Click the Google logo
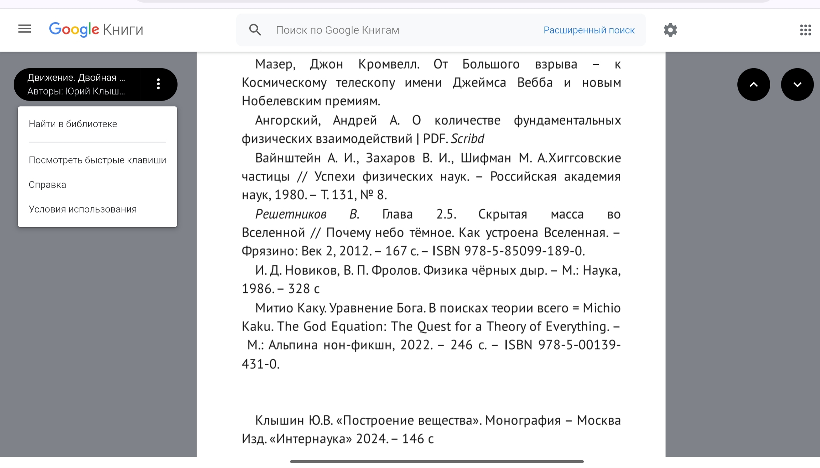Screen dimensions: 820x468 point(74,30)
